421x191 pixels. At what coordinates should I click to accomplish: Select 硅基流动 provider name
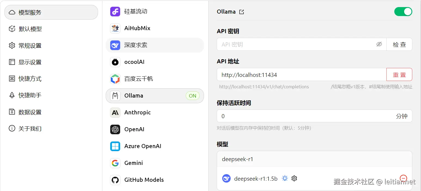click(136, 11)
